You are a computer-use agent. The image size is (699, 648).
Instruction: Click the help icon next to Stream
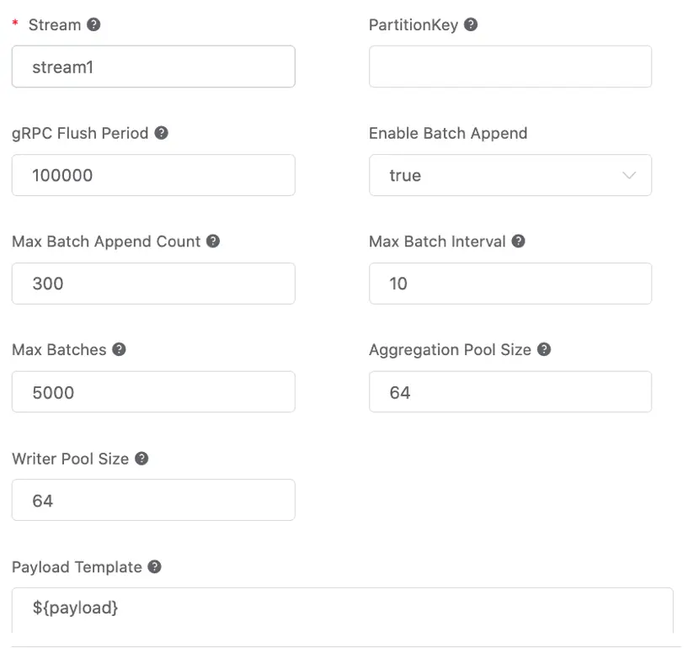coord(94,24)
